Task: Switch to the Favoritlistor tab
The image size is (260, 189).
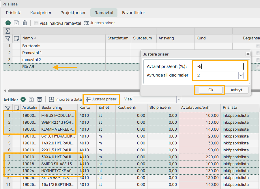Action: point(133,13)
